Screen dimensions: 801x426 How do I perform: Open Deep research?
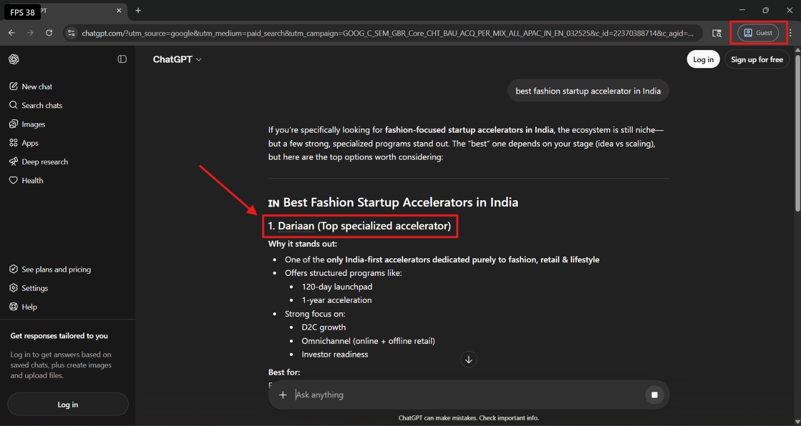(x=45, y=162)
